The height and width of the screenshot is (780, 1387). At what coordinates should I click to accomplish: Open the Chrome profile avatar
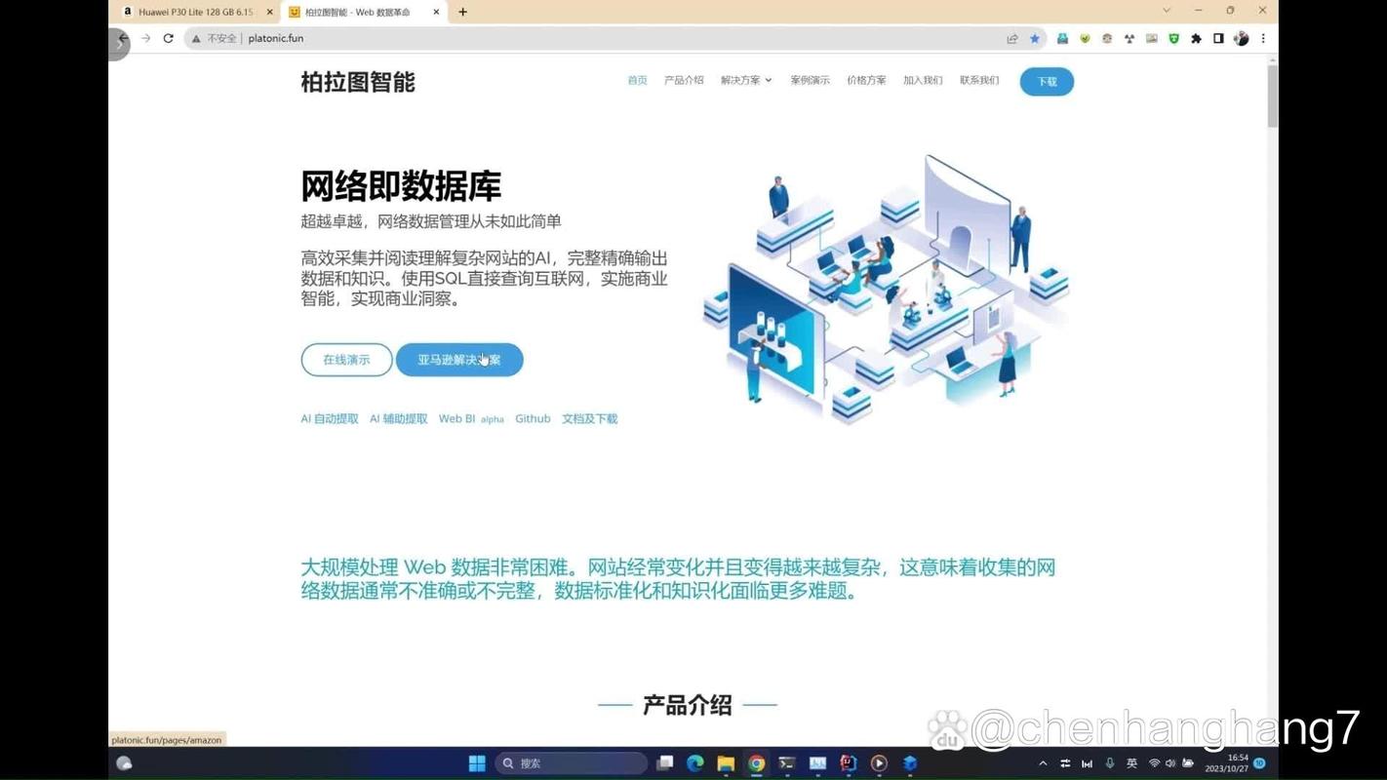click(x=1241, y=39)
